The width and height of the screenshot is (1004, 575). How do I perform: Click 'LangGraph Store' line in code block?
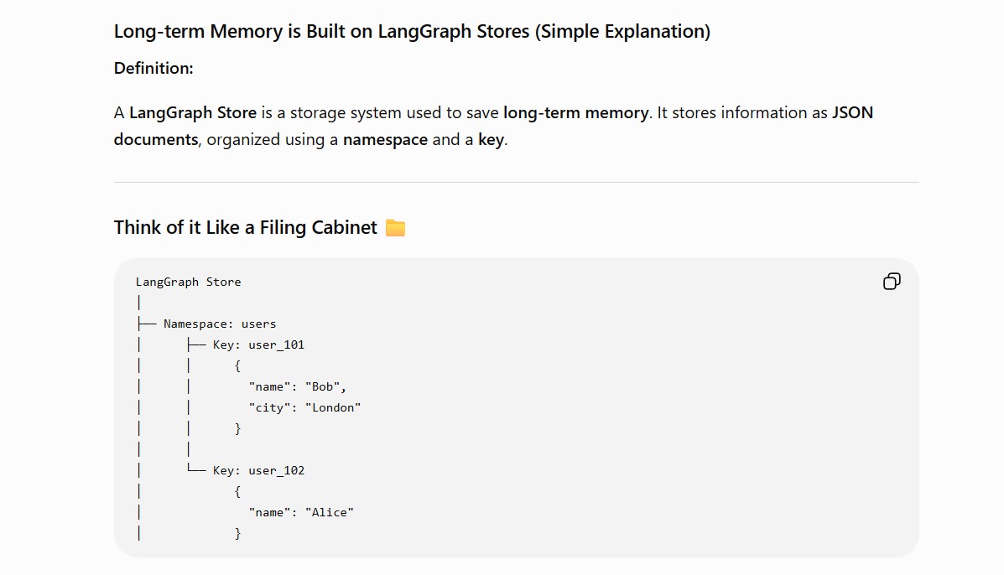188,282
